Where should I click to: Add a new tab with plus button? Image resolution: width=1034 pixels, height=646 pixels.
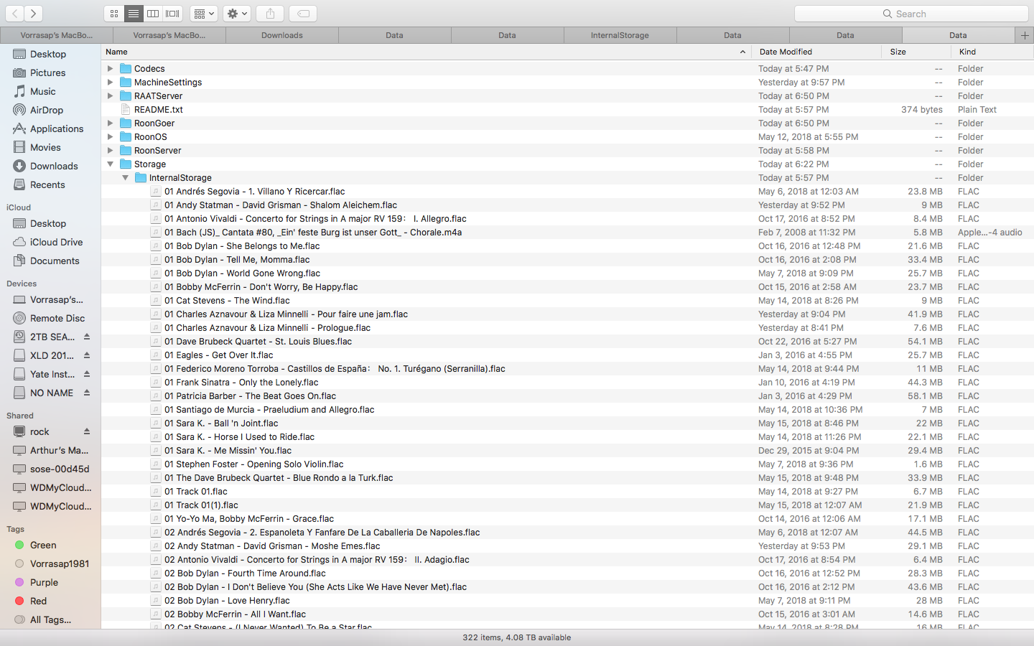[x=1025, y=35]
